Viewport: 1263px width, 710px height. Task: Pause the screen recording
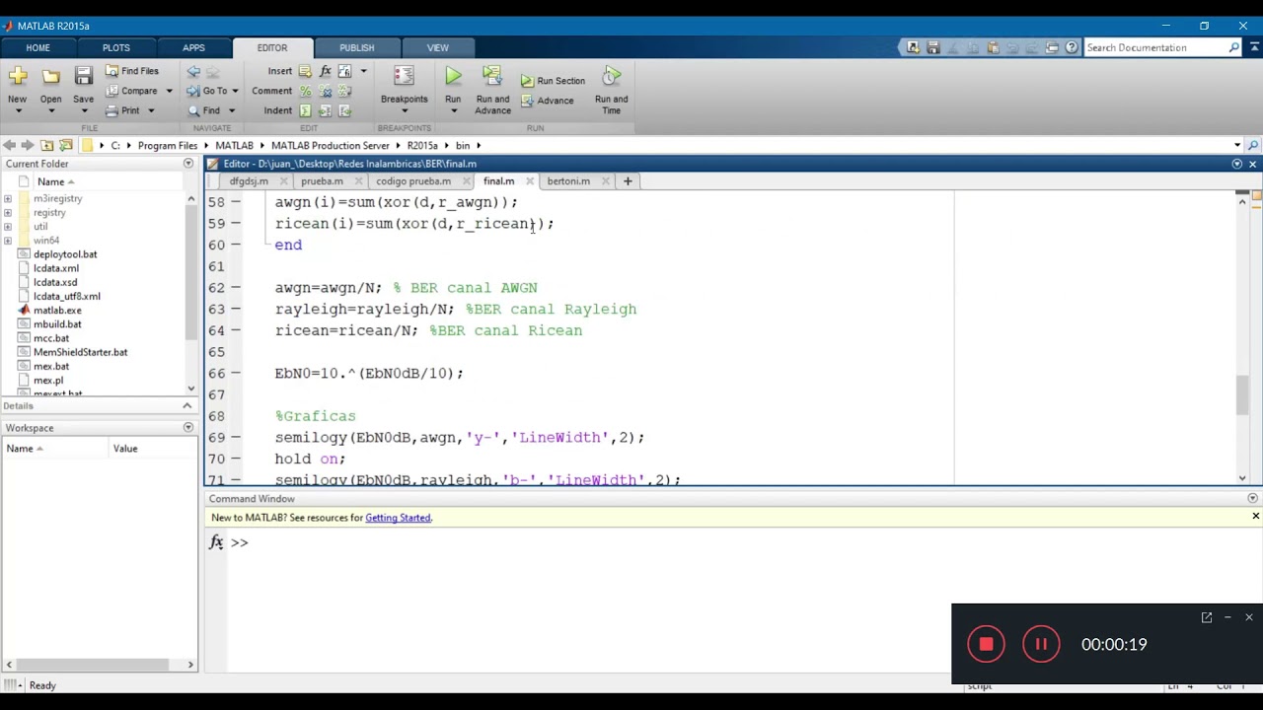[1040, 644]
